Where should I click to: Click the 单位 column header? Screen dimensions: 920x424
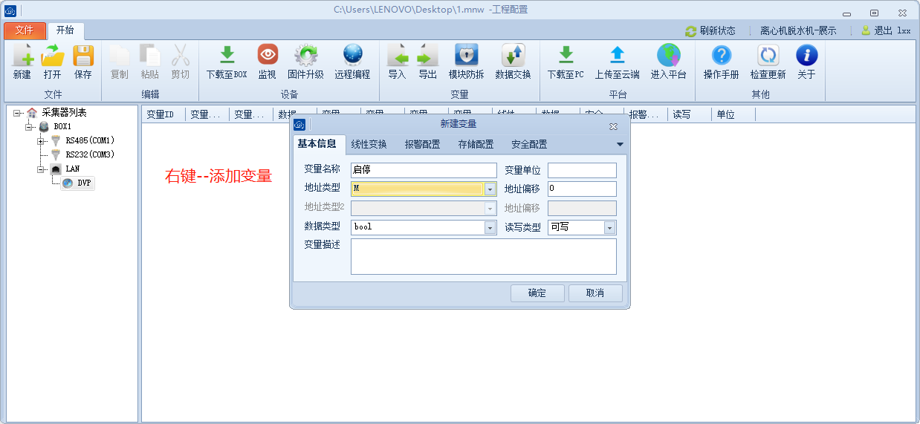(x=733, y=114)
